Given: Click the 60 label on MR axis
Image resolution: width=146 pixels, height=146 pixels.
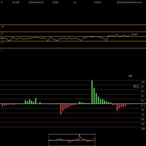Looking at the screenshot, I should tap(142, 91).
